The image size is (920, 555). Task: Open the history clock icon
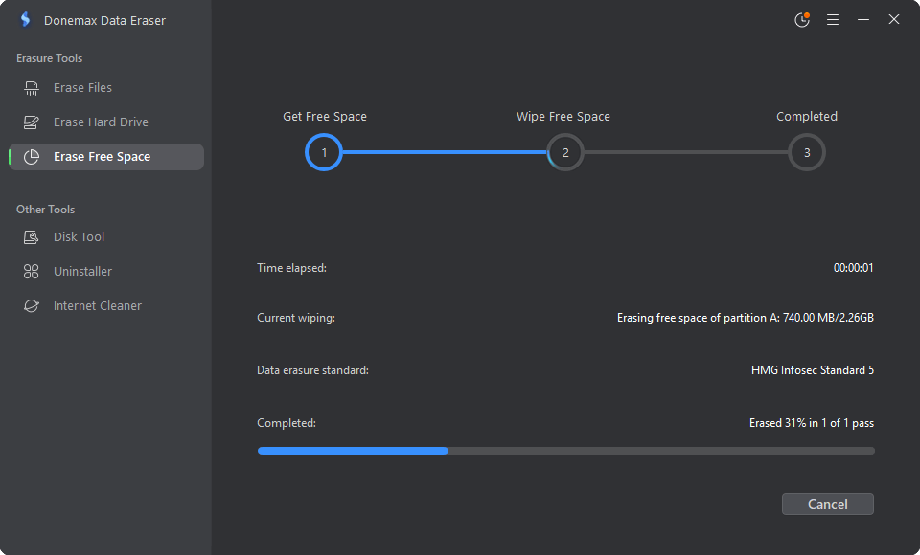[802, 20]
